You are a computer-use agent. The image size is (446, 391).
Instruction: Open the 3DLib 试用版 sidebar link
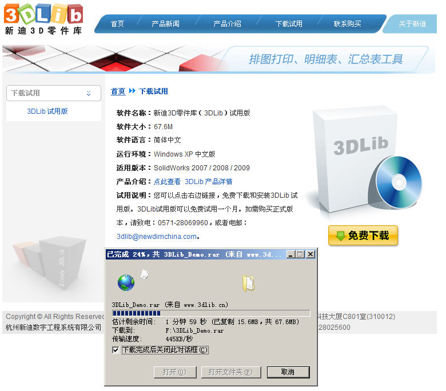coord(47,111)
